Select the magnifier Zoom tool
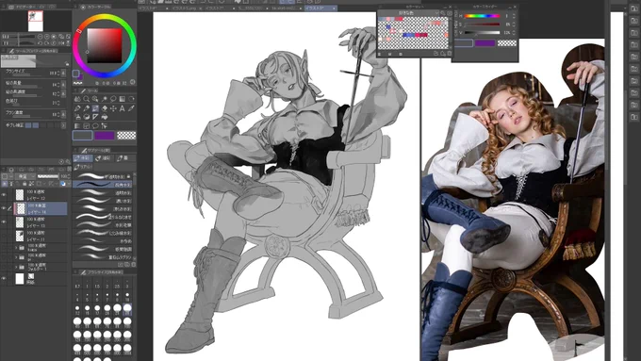Screen dimensions: 641x361 click(87, 99)
